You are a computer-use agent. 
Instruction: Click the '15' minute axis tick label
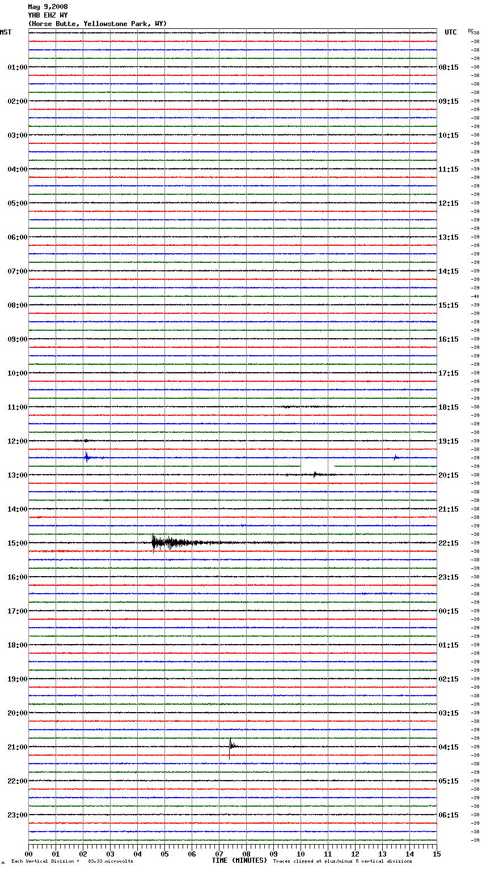[x=437, y=854]
